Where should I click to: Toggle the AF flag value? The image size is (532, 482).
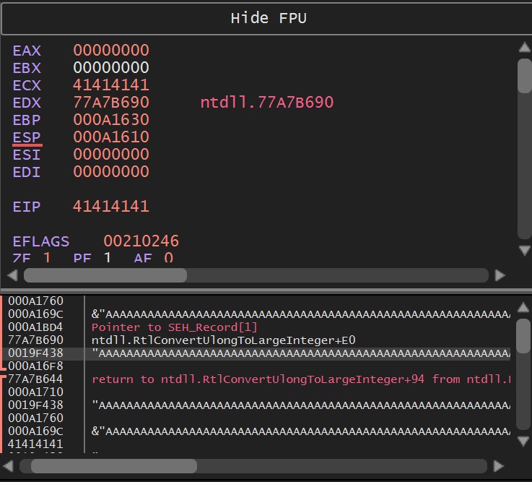168,258
